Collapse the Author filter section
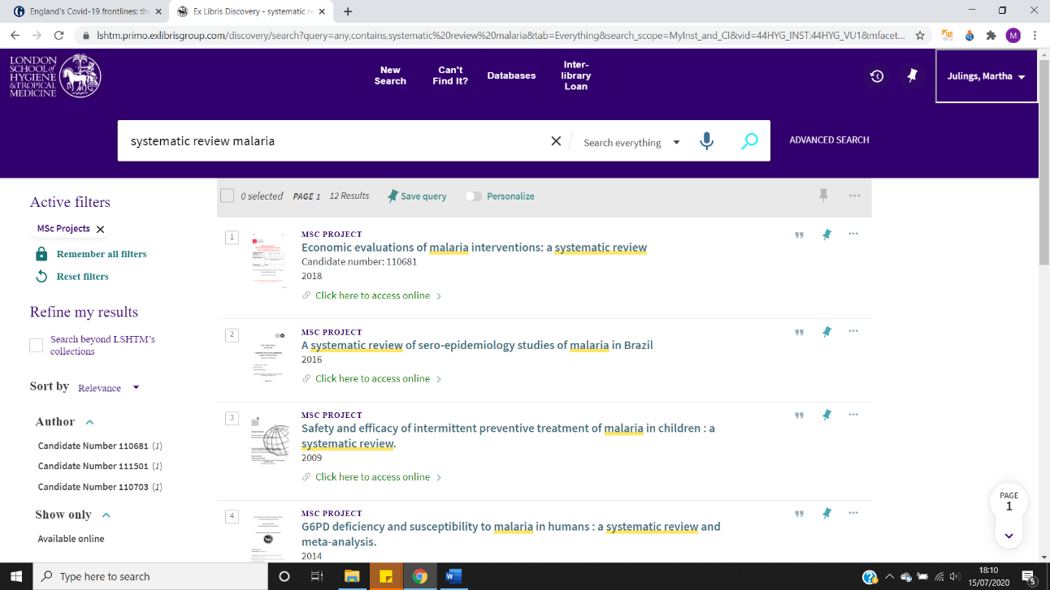The image size is (1050, 590). tap(89, 422)
